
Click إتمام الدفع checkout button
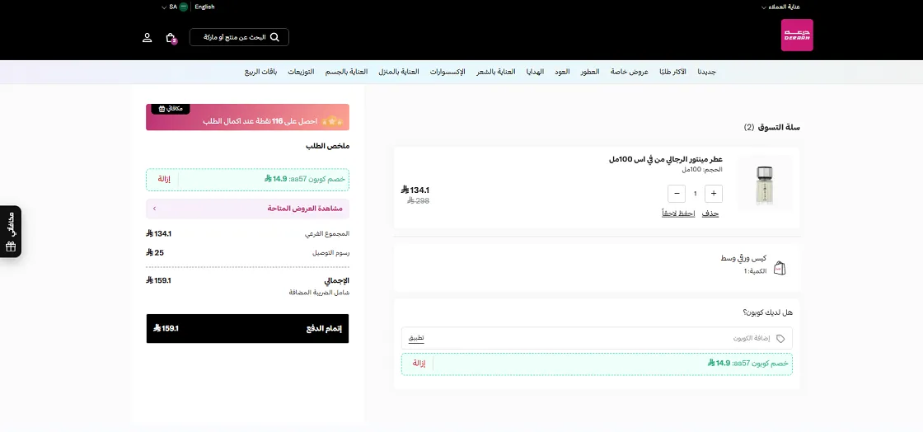[247, 328]
